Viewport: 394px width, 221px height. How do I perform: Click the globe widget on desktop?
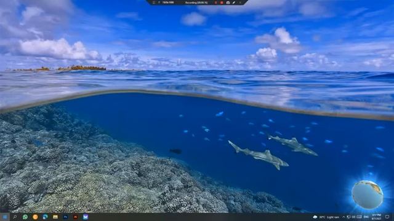point(368,195)
